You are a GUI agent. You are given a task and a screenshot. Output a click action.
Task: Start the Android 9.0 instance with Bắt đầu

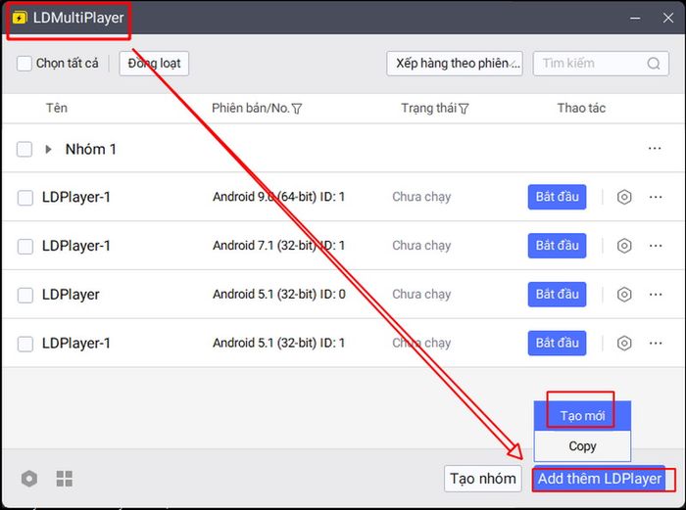coord(557,197)
